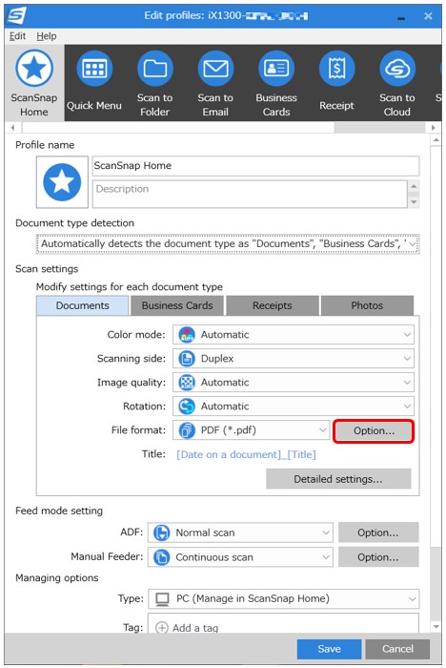
Task: Open the Image quality dropdown
Action: (x=294, y=382)
